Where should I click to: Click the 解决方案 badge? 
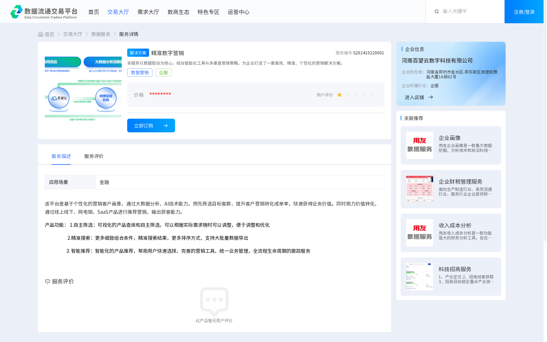pos(138,53)
